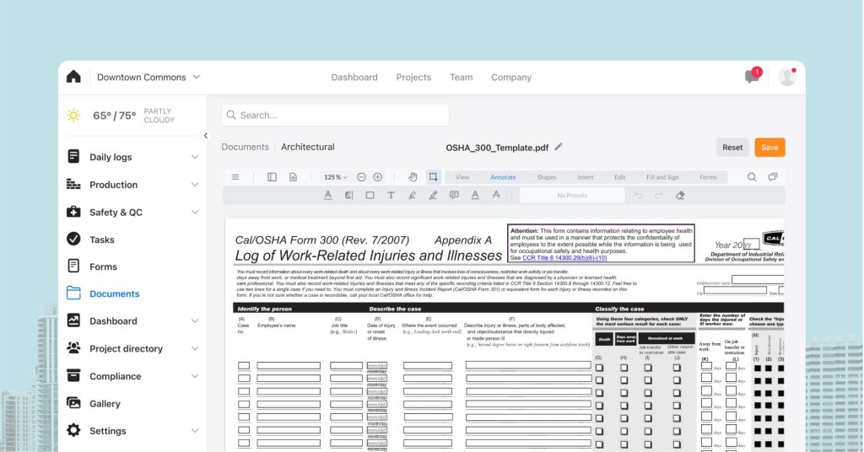This screenshot has height=452, width=864.
Task: Open the notifications chat icon
Action: 752,77
